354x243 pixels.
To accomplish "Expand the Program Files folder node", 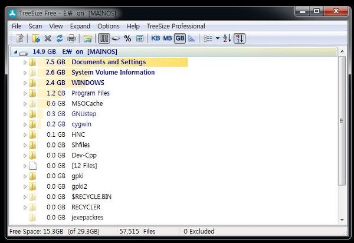I will click(25, 93).
